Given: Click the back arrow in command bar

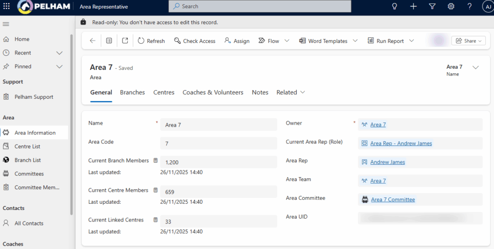Looking at the screenshot, I should pos(93,41).
